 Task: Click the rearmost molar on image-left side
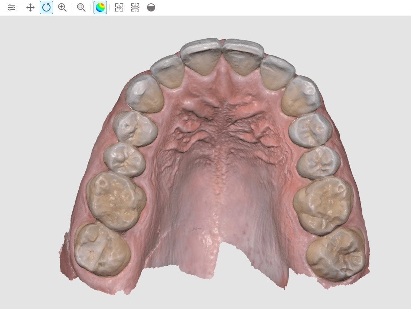[x=102, y=249]
